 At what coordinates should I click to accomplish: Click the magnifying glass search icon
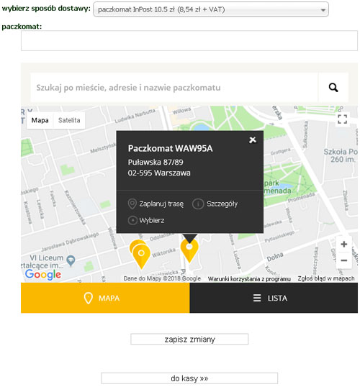(x=333, y=87)
